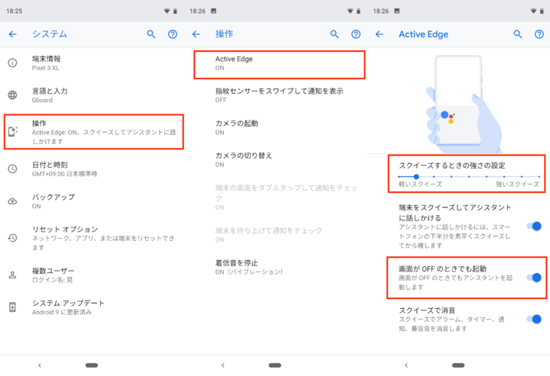Open 複数ユーザー settings
550x376 pixels.
(x=92, y=275)
